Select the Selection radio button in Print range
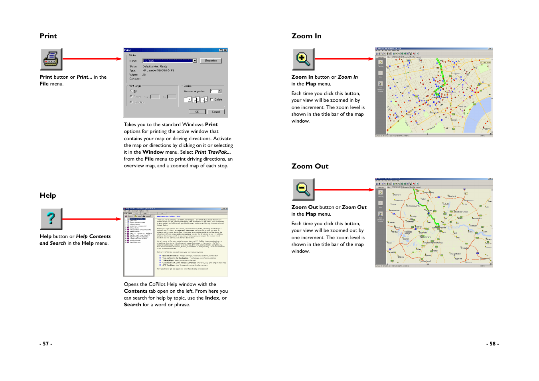Viewport: 539px width, 381px height. coord(131,102)
